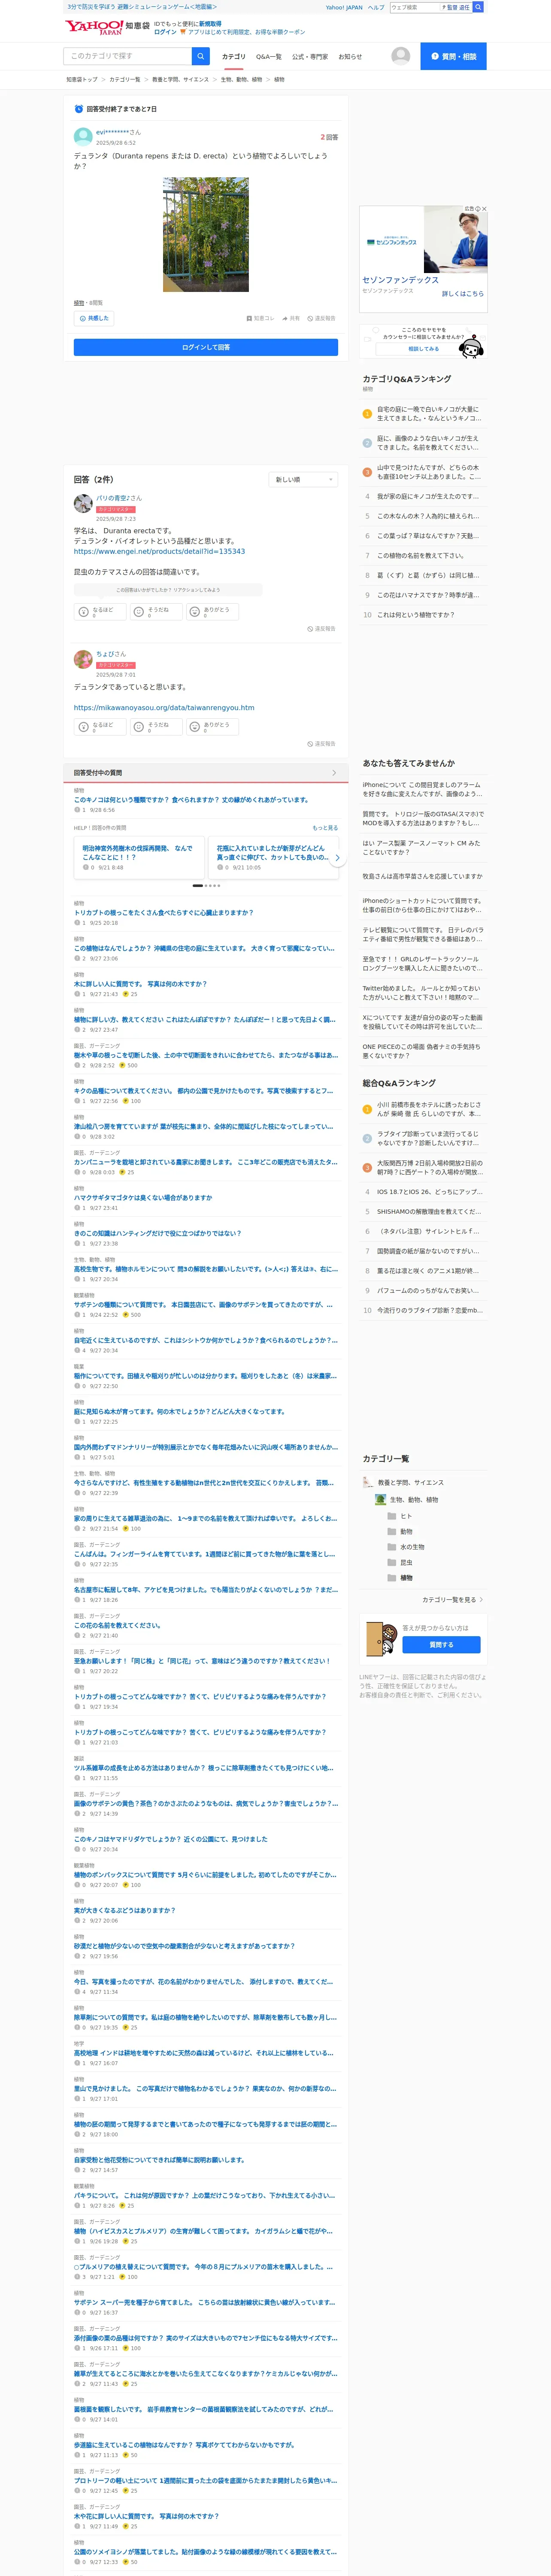The height and width of the screenshot is (2576, 551).
Task: Click もっと見る in HELP section
Action: 325,828
